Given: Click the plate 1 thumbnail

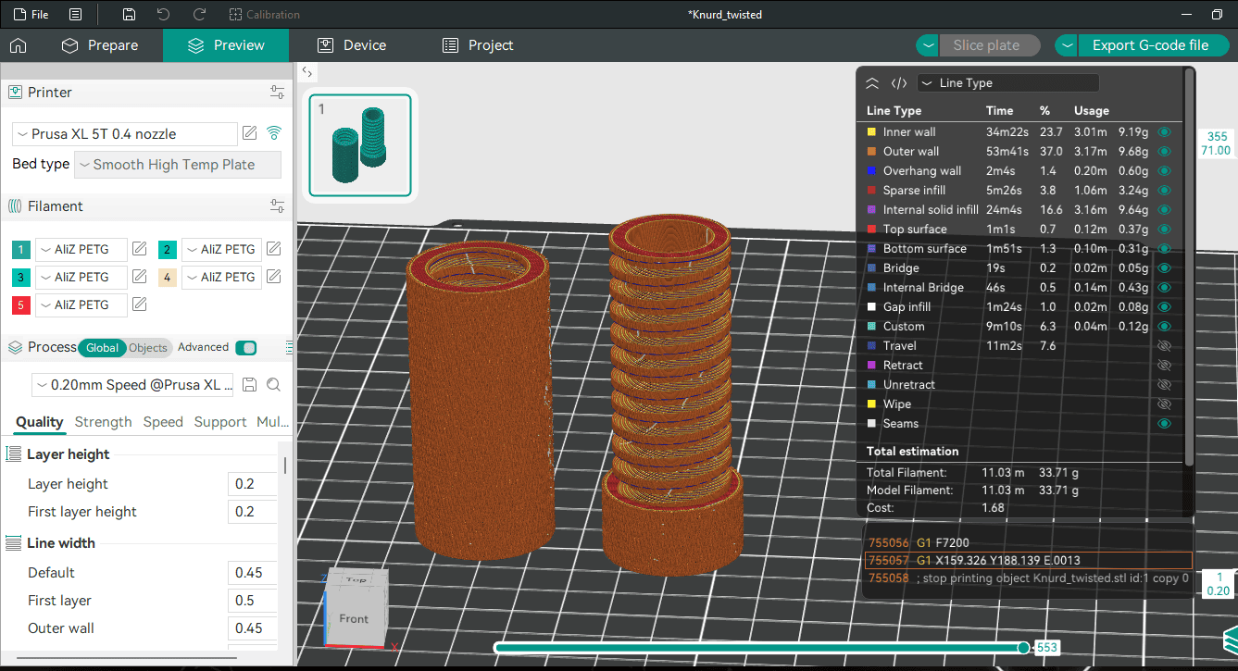Looking at the screenshot, I should (360, 145).
